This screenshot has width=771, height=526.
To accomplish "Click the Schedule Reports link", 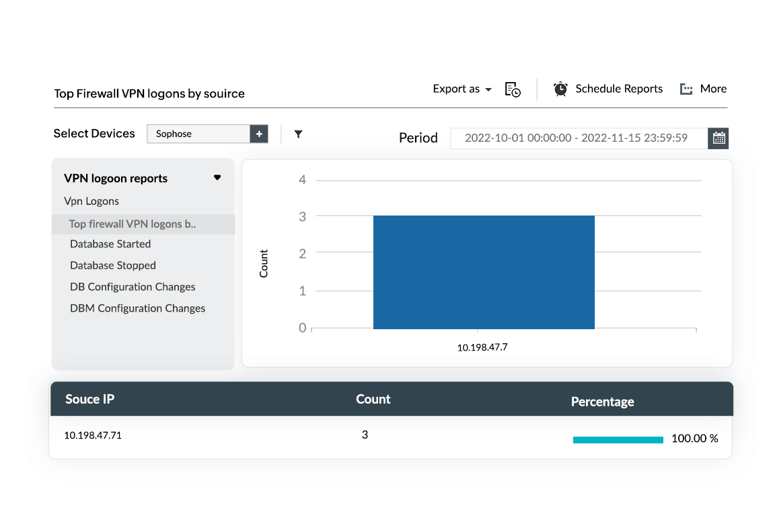I will coord(618,89).
